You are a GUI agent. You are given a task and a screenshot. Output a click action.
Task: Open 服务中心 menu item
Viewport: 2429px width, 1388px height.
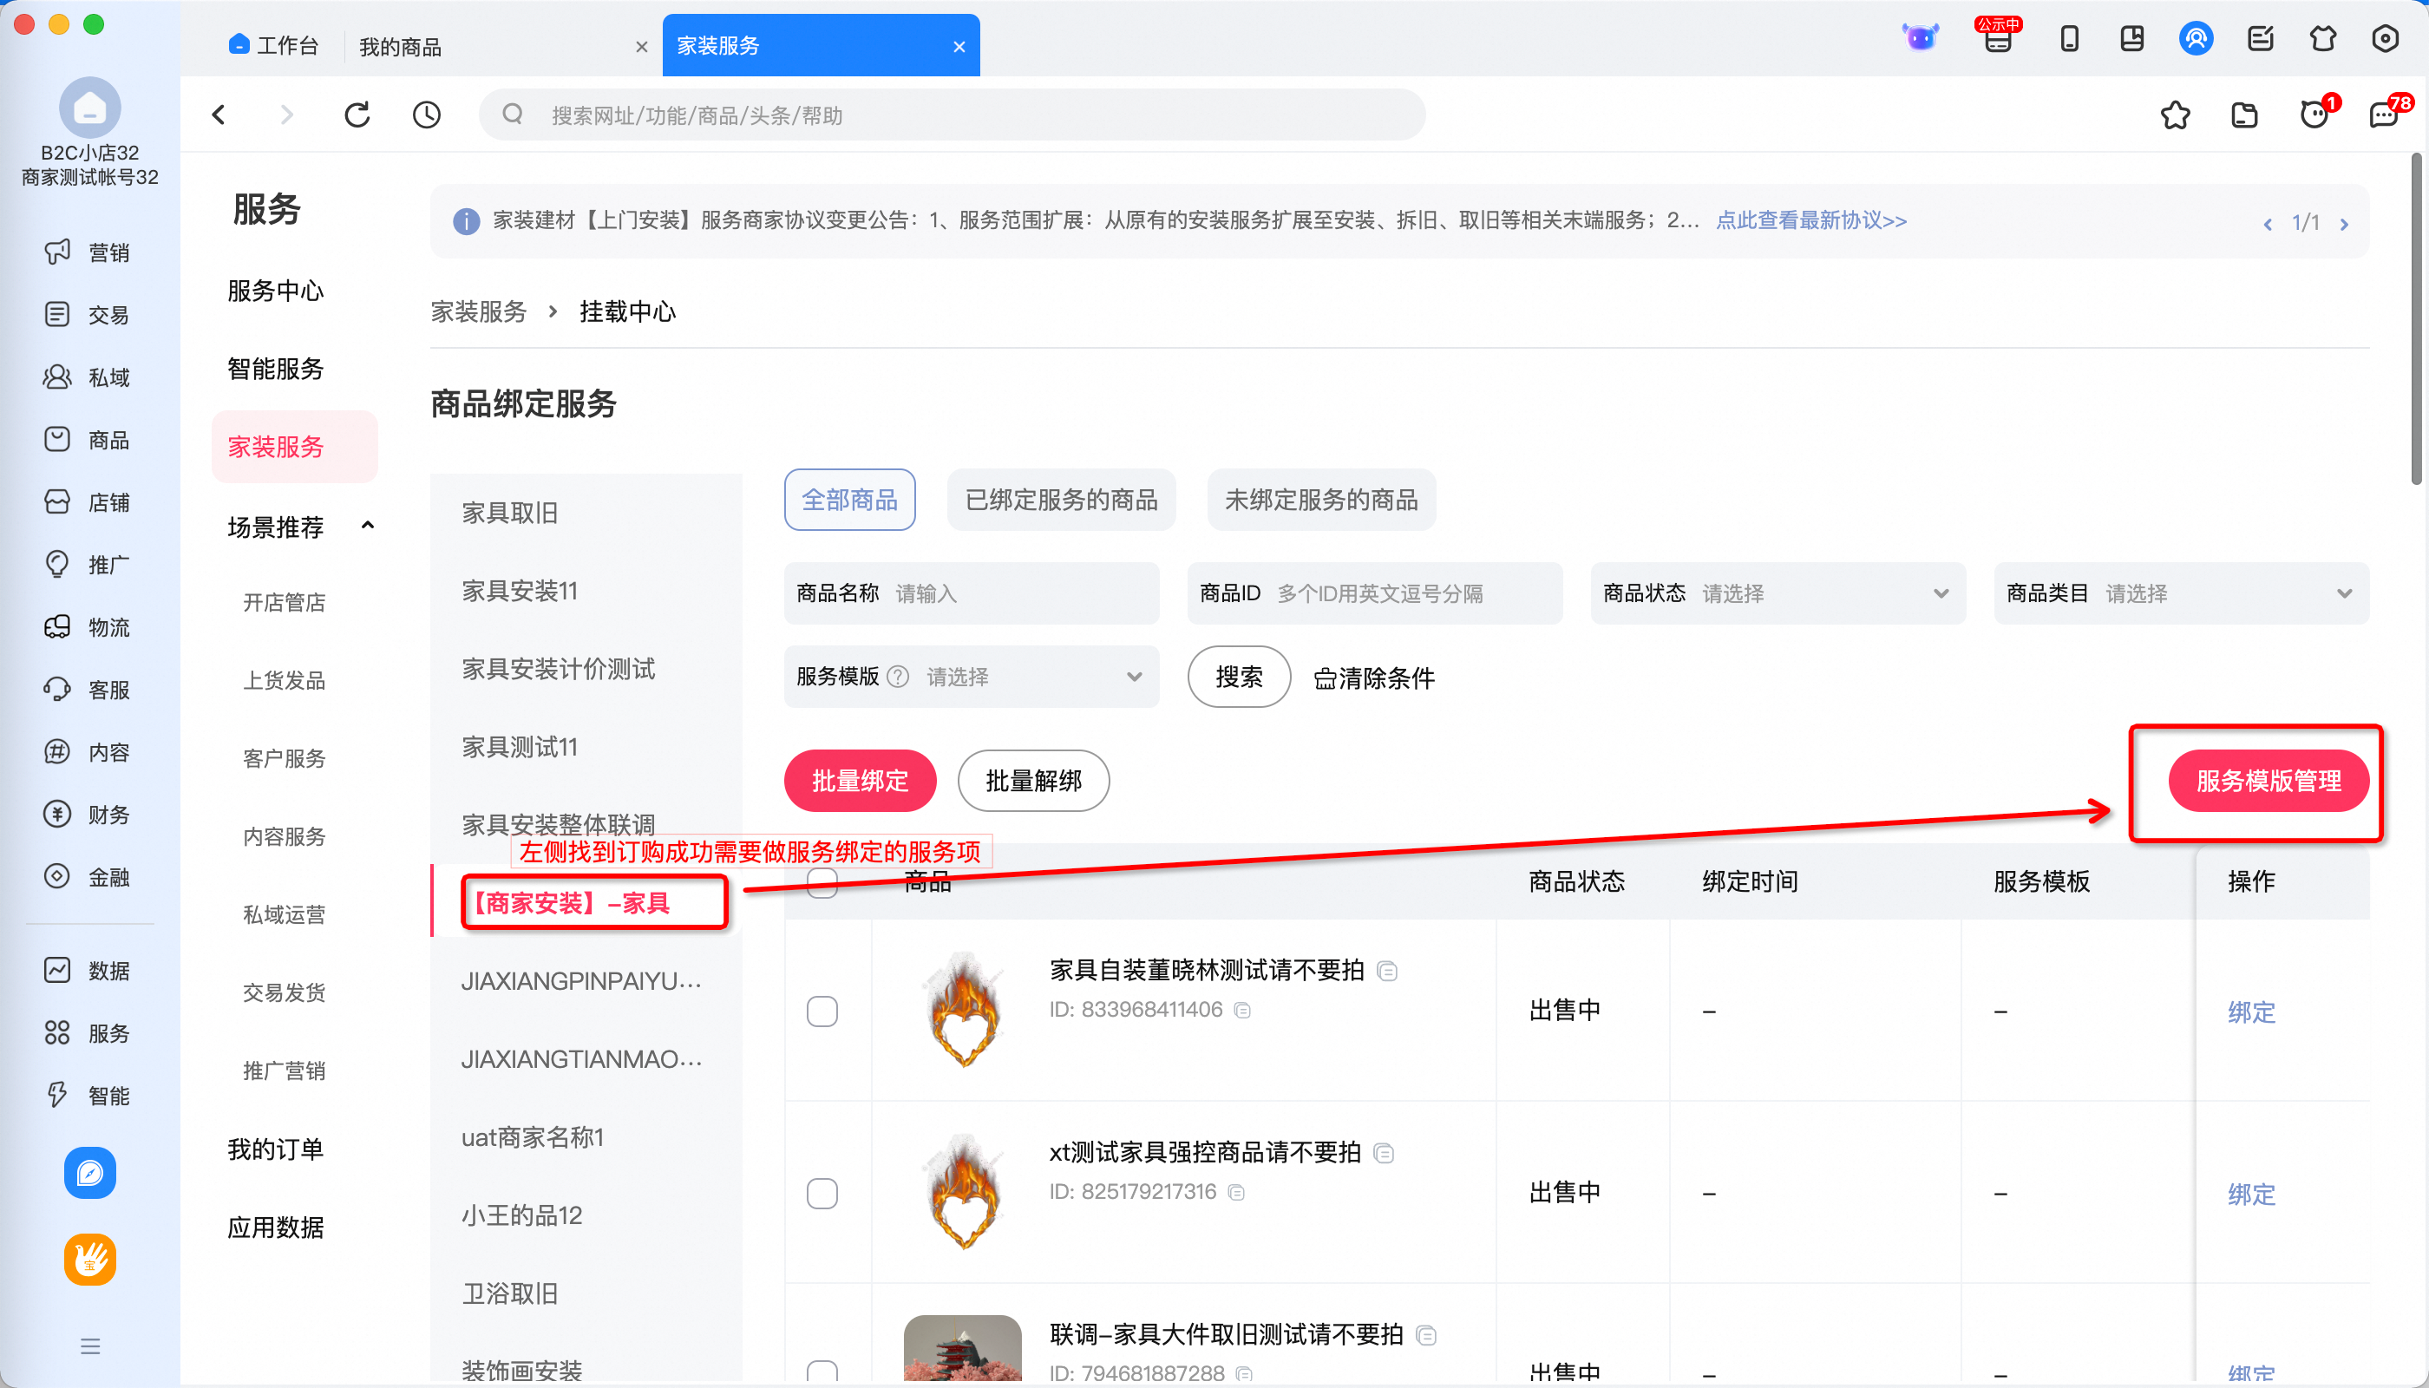(276, 290)
